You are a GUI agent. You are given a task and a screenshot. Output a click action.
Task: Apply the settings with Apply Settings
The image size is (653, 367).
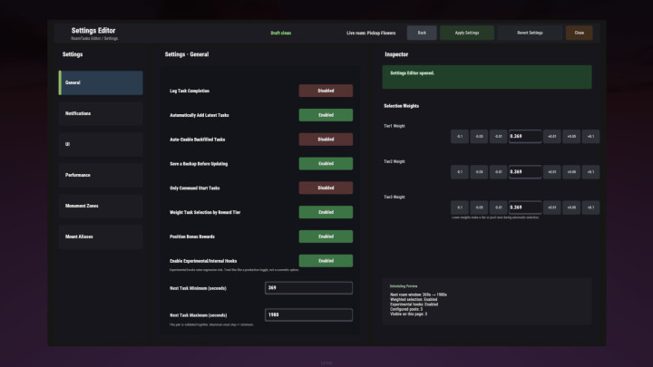click(x=467, y=33)
